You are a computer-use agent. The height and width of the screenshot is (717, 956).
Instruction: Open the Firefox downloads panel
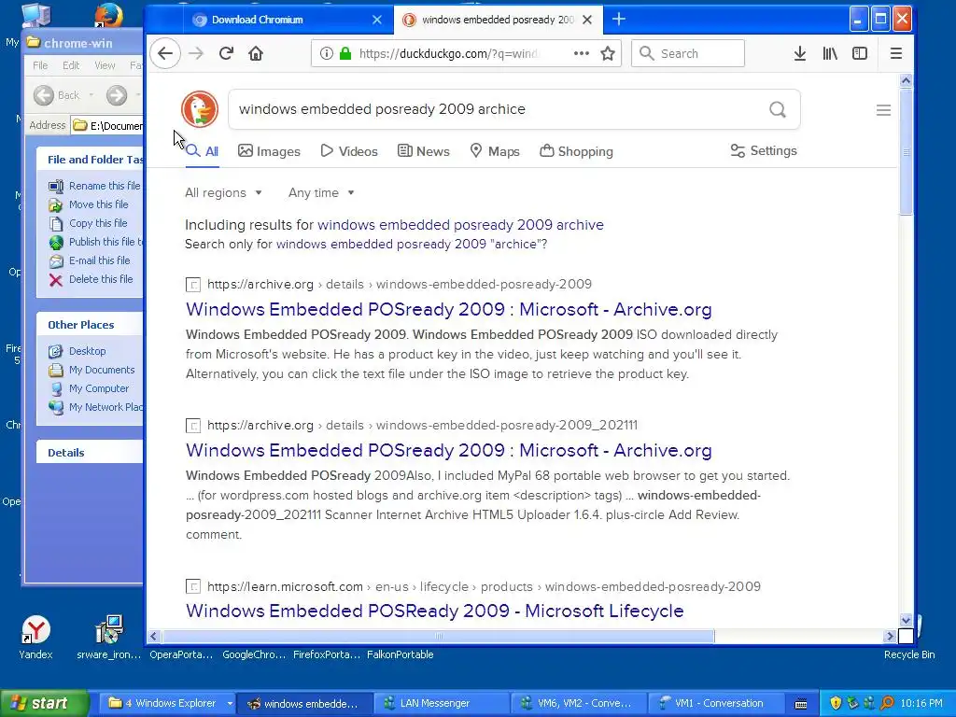[x=800, y=53]
